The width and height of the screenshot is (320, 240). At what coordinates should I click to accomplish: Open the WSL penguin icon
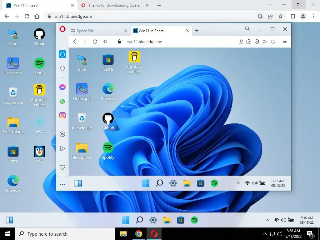(x=39, y=154)
